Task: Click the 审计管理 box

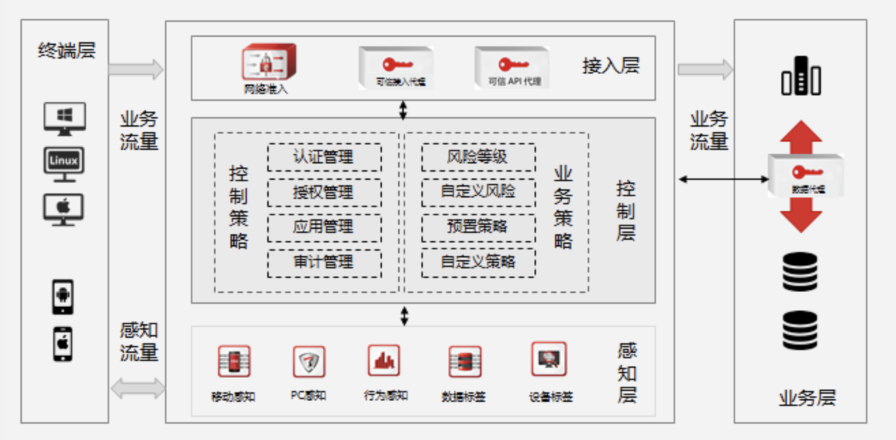Action: (x=324, y=263)
